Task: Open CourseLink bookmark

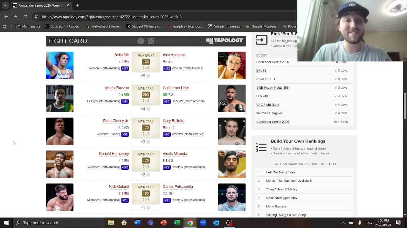Action: 63,26
